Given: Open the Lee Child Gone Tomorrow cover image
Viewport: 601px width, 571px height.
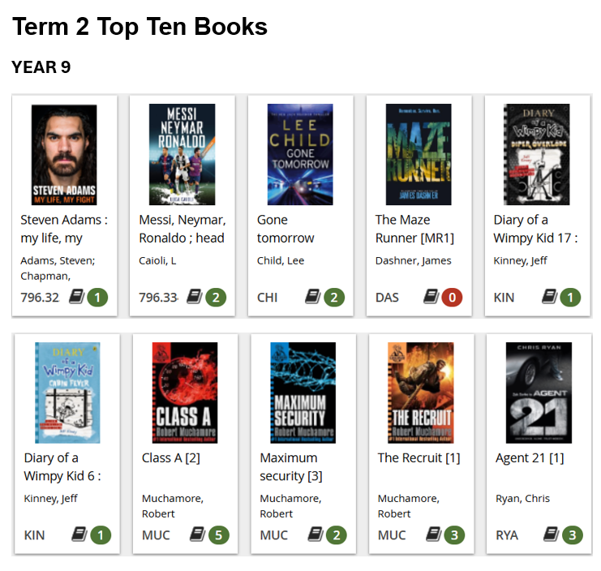Looking at the screenshot, I should click(300, 154).
